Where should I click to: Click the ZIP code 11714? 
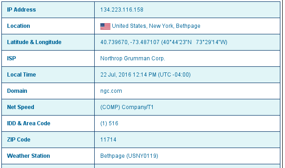(x=108, y=140)
